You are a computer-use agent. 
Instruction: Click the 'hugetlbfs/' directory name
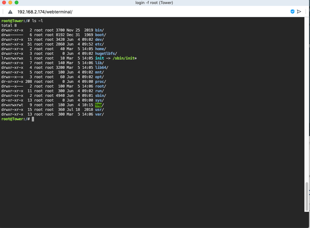106,54
